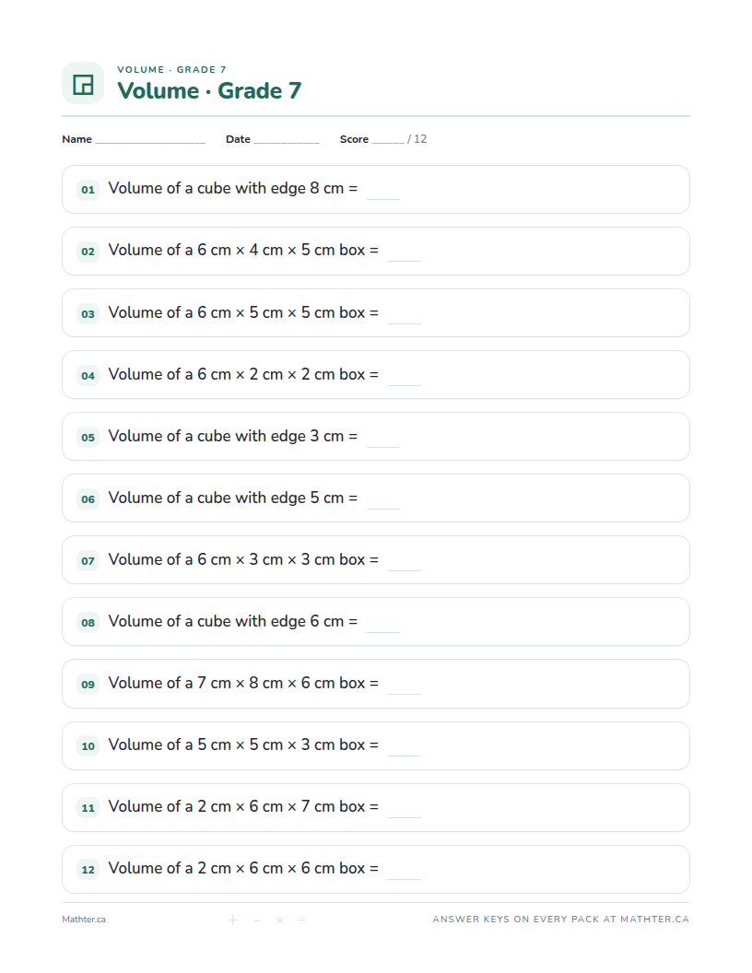The image size is (752, 973).
Task: Click the large 'Volume · Grade 7' title
Action: click(210, 90)
